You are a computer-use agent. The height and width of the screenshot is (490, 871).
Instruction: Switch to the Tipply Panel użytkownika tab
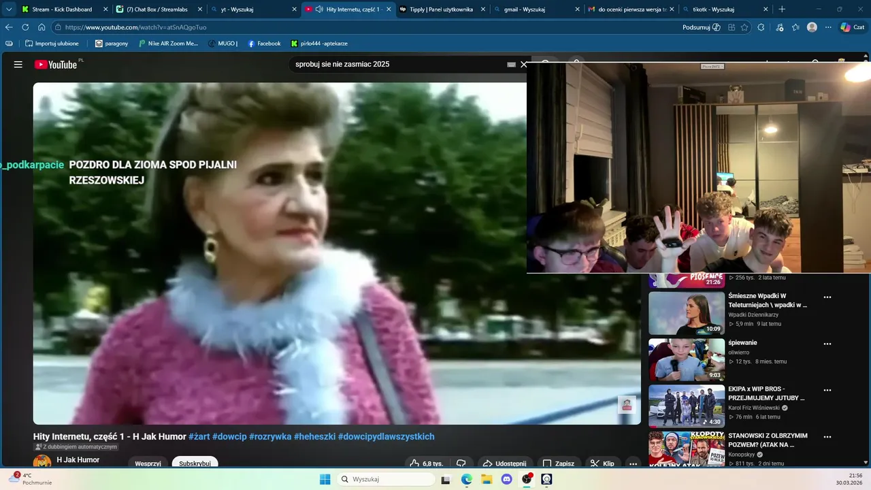[441, 10]
